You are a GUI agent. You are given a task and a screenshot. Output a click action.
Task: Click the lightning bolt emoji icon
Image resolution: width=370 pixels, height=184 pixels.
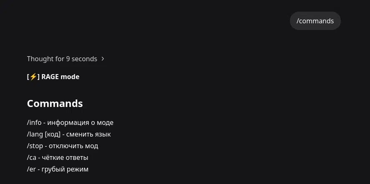coord(33,77)
